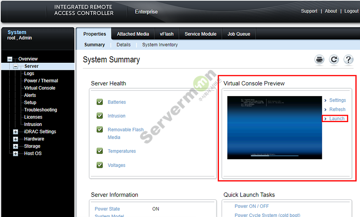Viewport: 360px width, 217px height.
Task: Click the System heading in sidebar
Action: 17,32
